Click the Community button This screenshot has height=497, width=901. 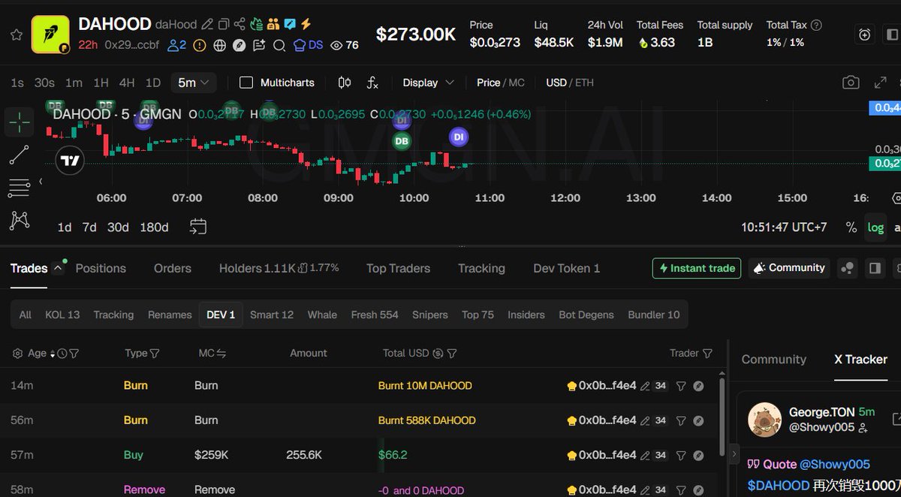click(x=789, y=268)
